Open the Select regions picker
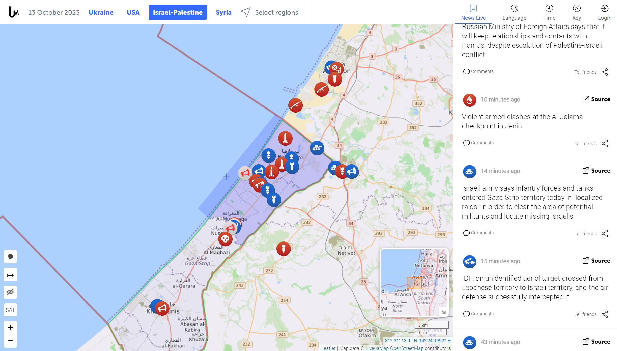 click(269, 12)
